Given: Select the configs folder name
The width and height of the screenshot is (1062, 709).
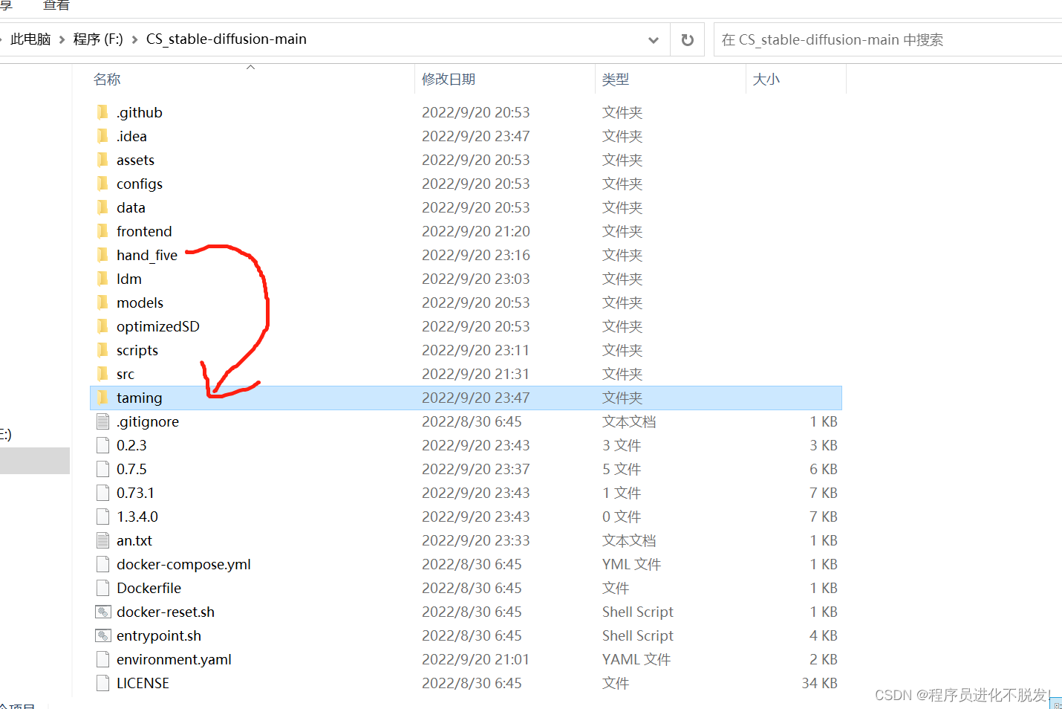Looking at the screenshot, I should pyautogui.click(x=140, y=184).
